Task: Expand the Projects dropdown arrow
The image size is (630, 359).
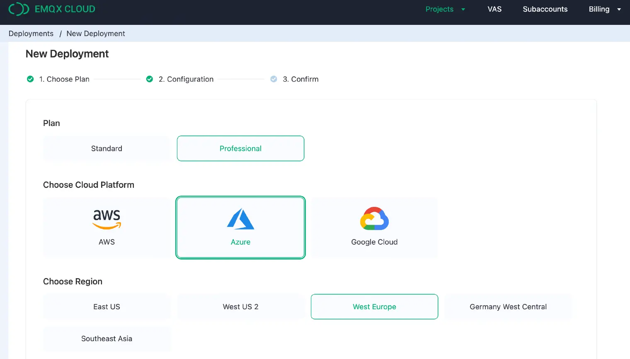Action: (x=463, y=10)
